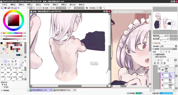The image size is (178, 95).
Task: Select the rectangular selection tool
Action: 2,61
